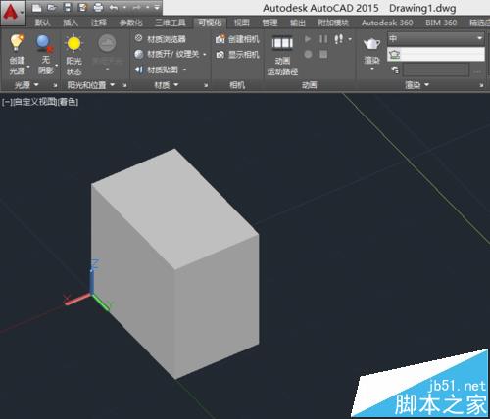Expand the dropdown arrow under 渲染 teapot
Image resolution: width=490 pixels, height=419 pixels.
click(372, 69)
